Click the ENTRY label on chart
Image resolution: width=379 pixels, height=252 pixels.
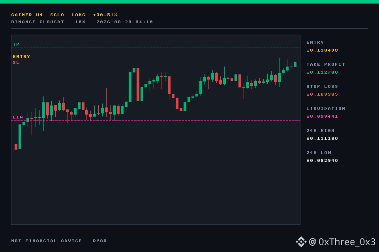click(x=21, y=56)
